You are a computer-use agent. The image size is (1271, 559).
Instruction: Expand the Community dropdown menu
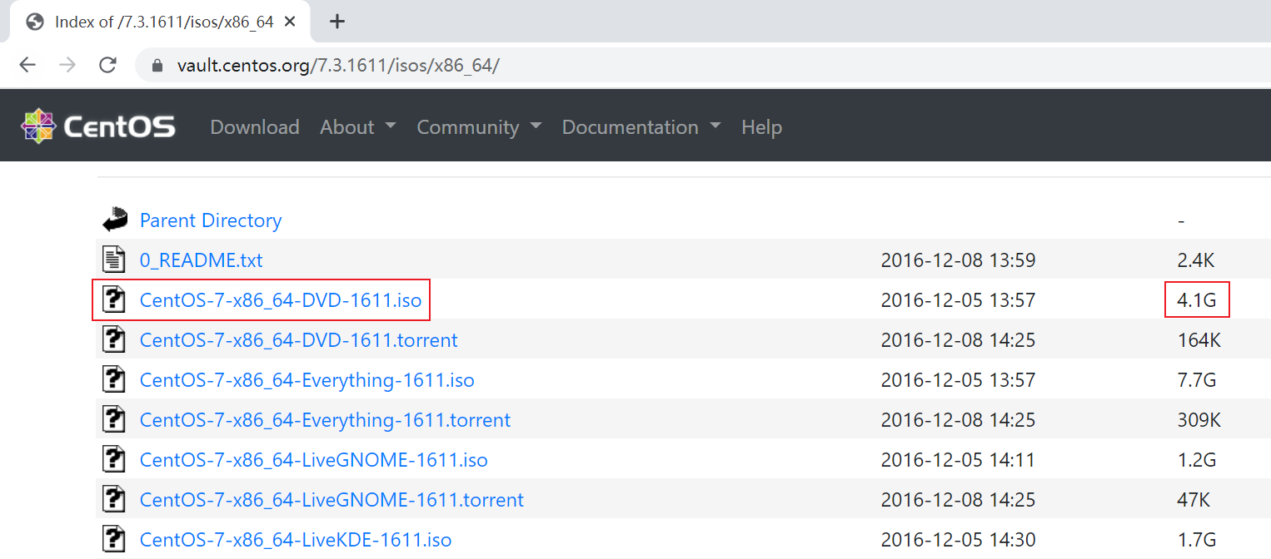pyautogui.click(x=479, y=127)
